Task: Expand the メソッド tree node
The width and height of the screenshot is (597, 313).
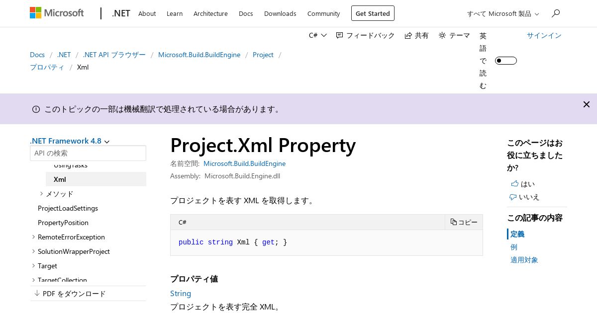Action: (41, 194)
